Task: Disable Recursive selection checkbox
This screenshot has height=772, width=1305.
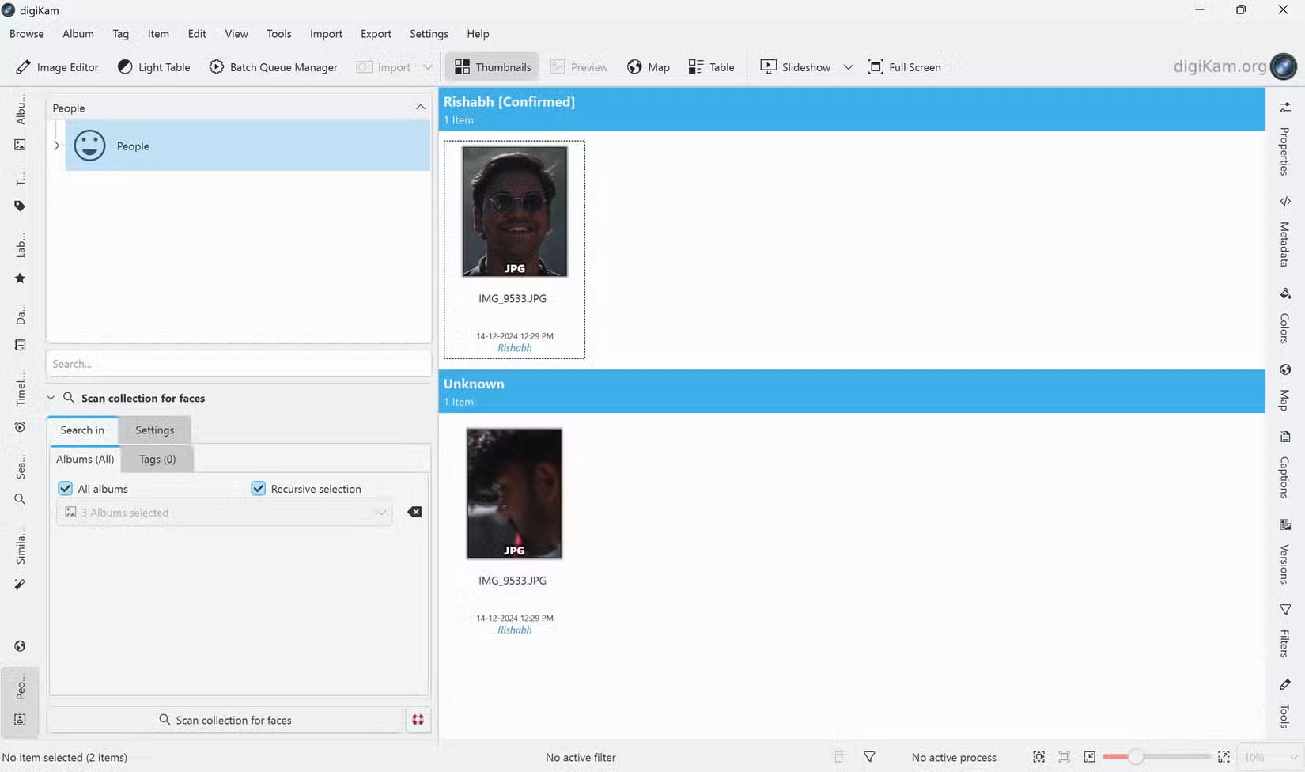Action: (x=259, y=489)
